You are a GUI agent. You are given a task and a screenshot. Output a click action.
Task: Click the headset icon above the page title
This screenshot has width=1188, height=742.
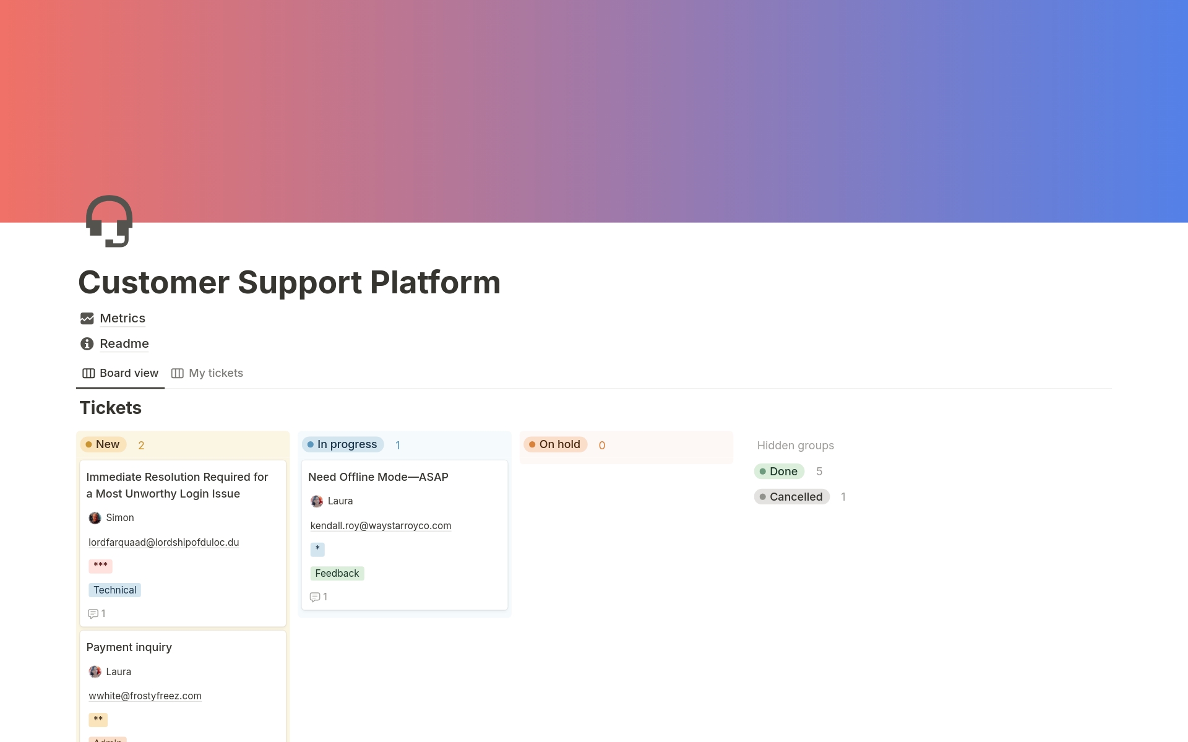tap(108, 222)
